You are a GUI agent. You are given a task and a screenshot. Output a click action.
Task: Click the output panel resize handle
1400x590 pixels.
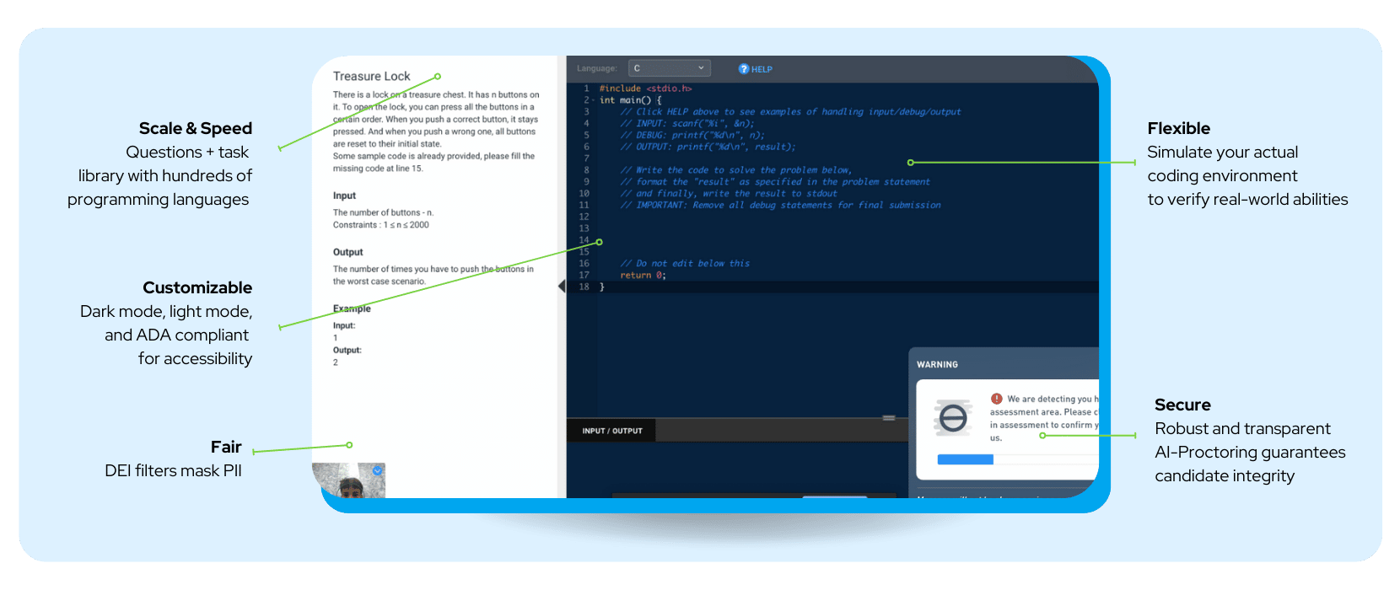(x=889, y=418)
